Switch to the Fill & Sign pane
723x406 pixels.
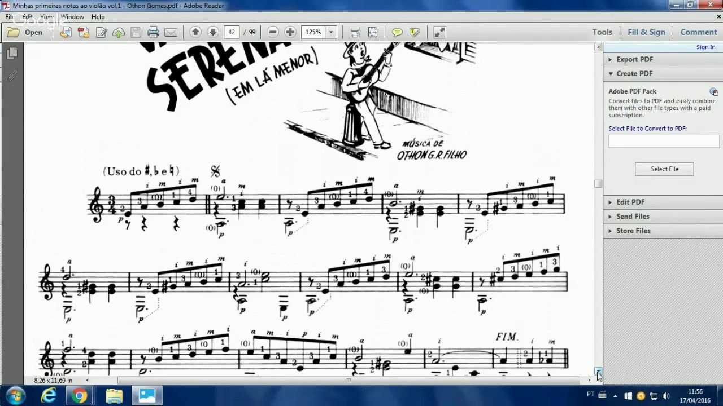(646, 32)
